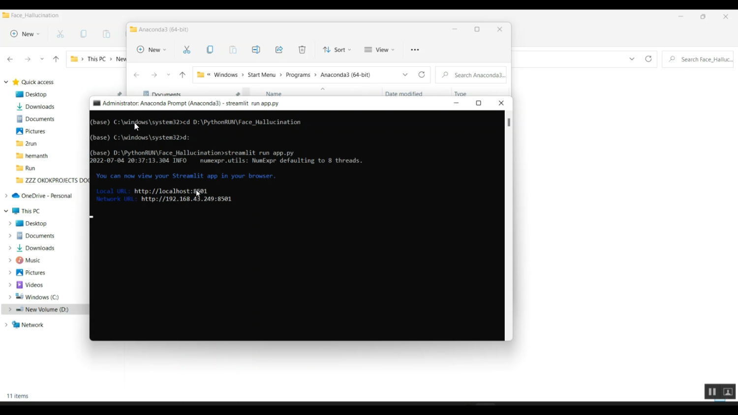
Task: Go up one folder level in Anaconda3 window
Action: point(183,75)
